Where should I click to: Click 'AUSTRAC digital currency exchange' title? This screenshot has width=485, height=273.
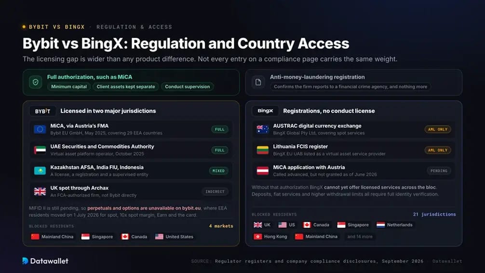tap(317, 126)
